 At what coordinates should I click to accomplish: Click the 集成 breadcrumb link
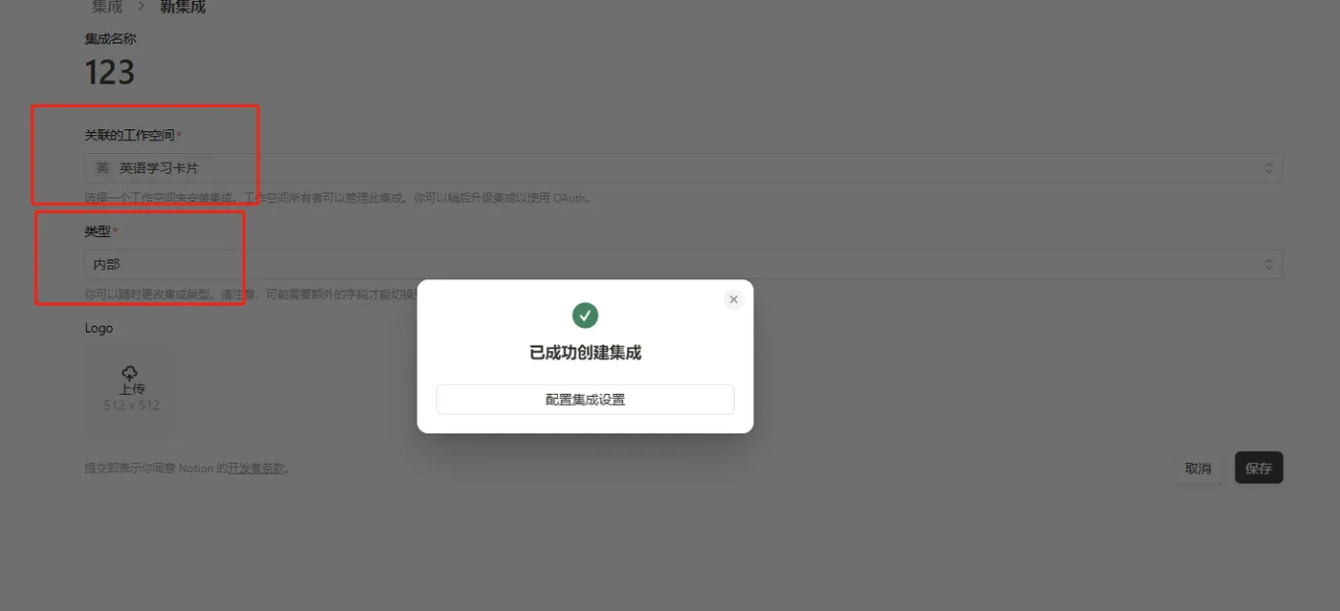pyautogui.click(x=107, y=7)
